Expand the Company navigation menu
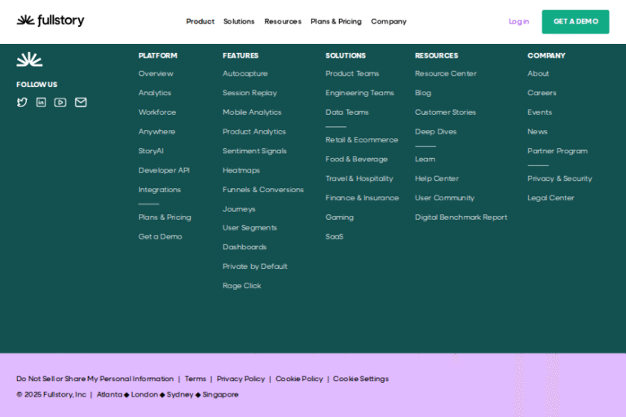This screenshot has width=626, height=417. 388,22
